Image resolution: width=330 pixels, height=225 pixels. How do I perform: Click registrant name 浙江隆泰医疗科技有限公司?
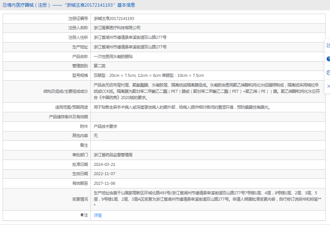[117, 28]
